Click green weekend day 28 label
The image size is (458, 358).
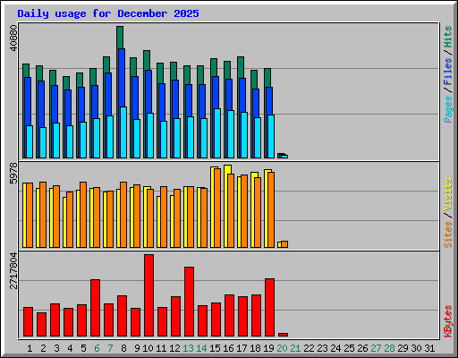pos(389,348)
